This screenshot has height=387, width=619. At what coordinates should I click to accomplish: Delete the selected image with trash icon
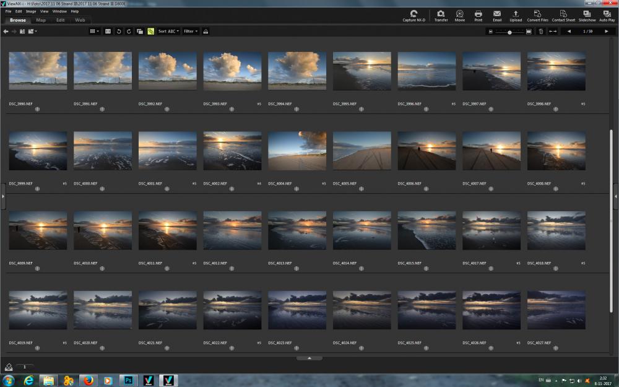[x=541, y=31]
